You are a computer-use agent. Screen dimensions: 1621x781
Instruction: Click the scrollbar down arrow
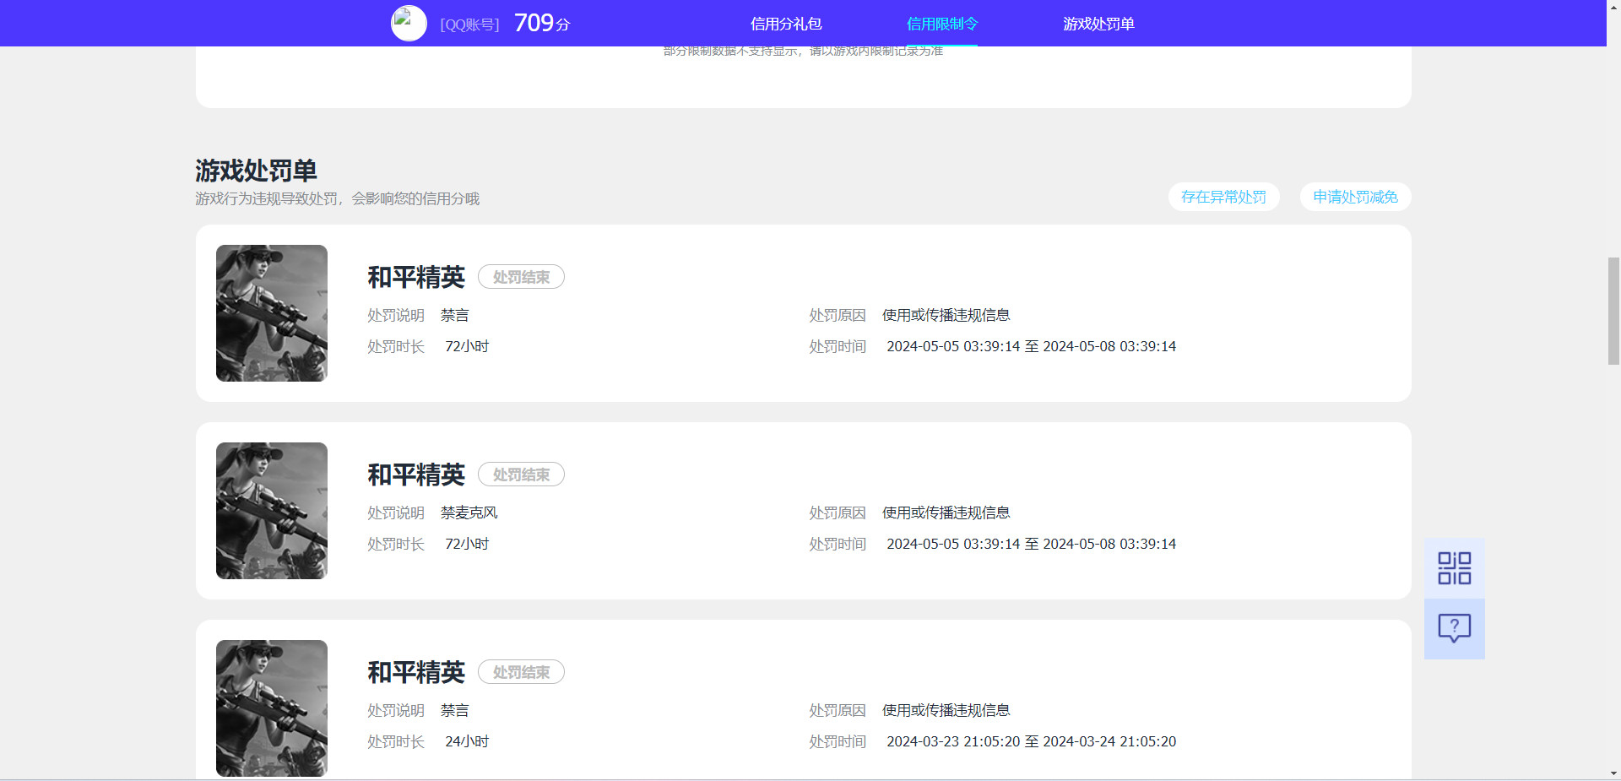(x=1613, y=773)
